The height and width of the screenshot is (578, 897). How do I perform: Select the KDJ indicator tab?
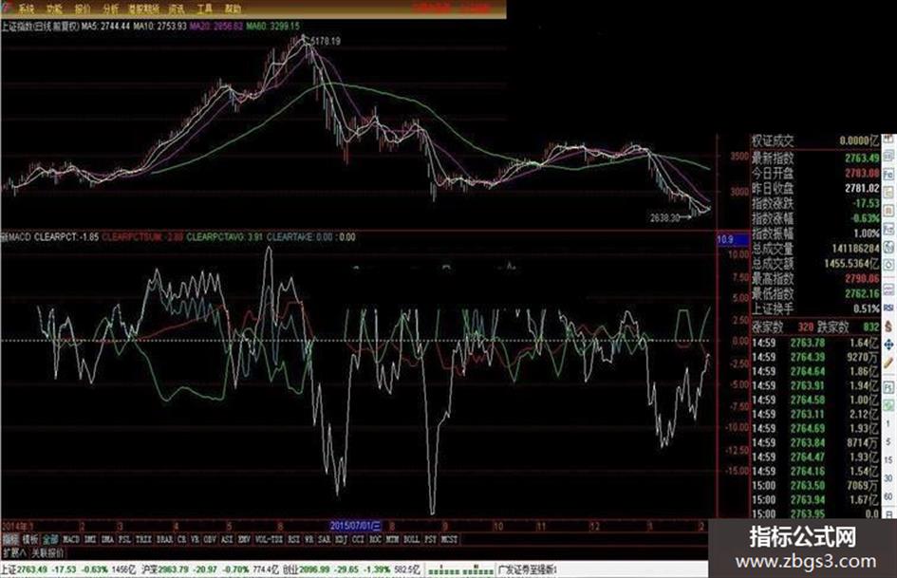[341, 539]
